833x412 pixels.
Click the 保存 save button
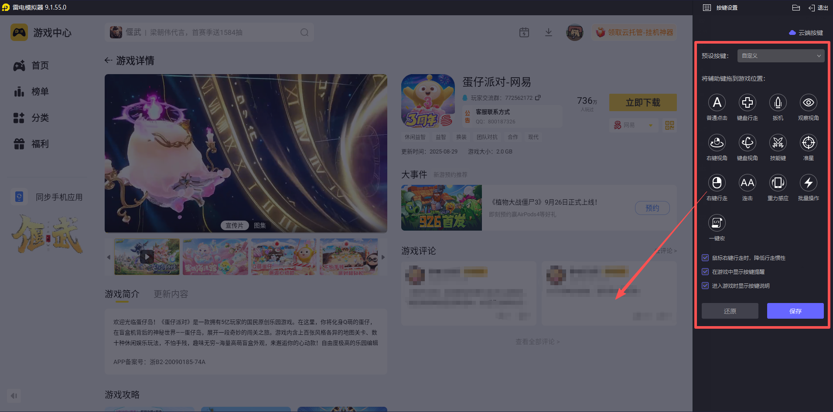pyautogui.click(x=795, y=311)
